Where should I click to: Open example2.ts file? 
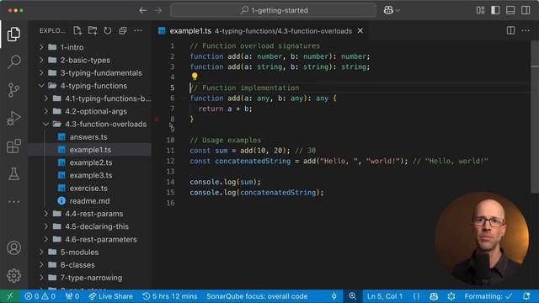point(90,162)
